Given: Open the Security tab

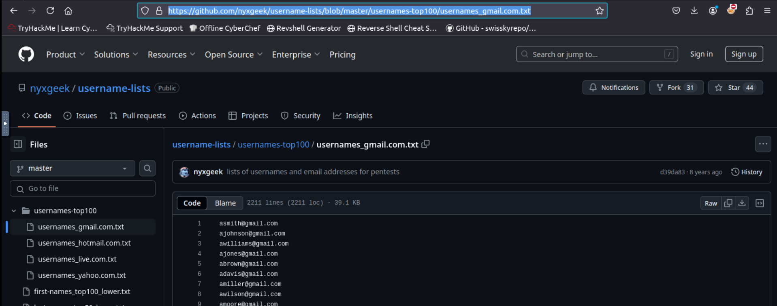Looking at the screenshot, I should (x=301, y=116).
